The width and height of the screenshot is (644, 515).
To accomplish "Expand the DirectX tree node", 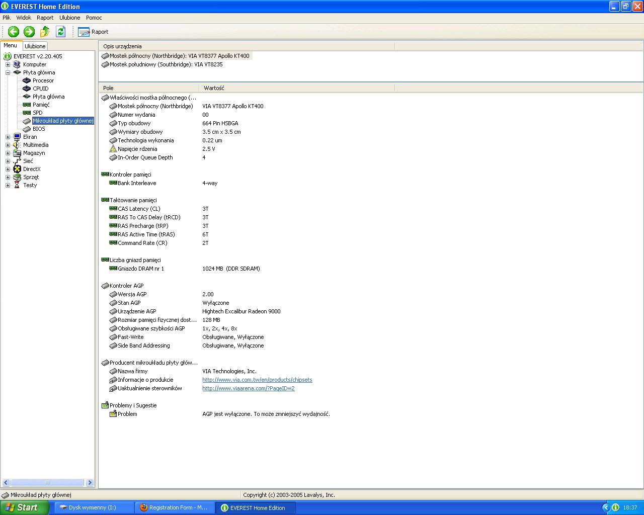I will [x=8, y=169].
